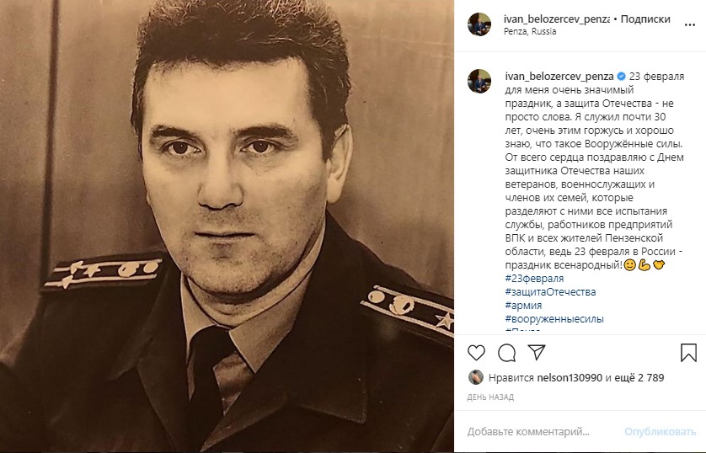
Task: Follow the #армия hashtag link
Action: tap(523, 306)
